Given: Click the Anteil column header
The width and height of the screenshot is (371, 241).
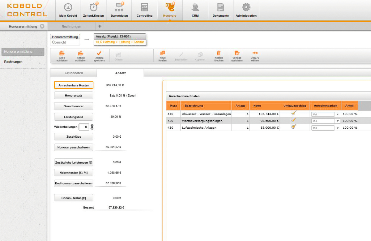Looking at the screenshot, I should coord(350,105).
